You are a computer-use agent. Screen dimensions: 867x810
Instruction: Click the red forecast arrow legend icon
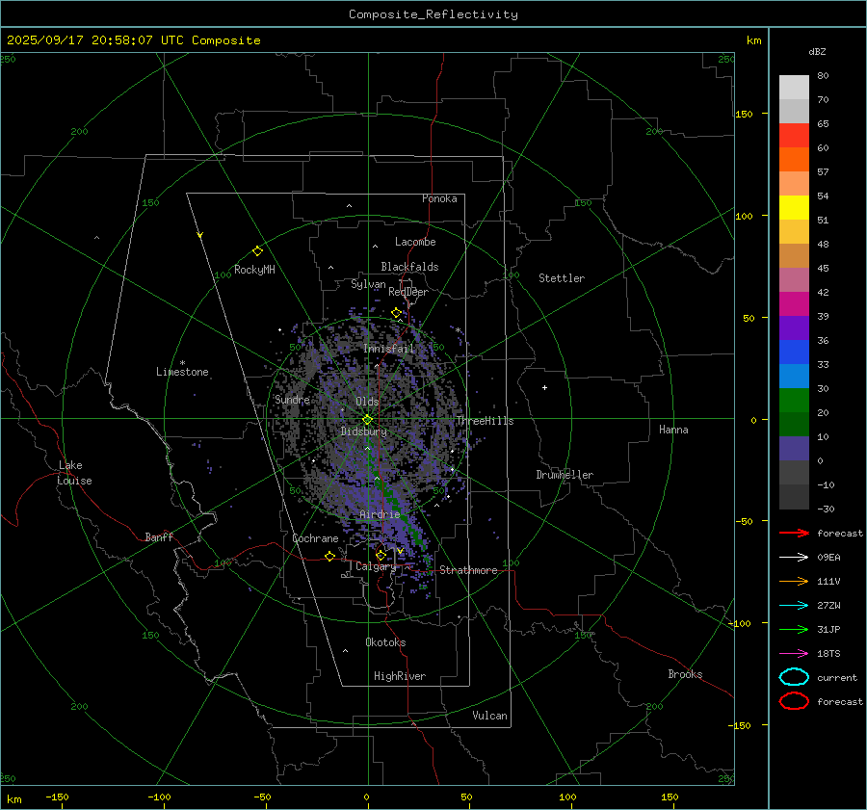pos(794,533)
